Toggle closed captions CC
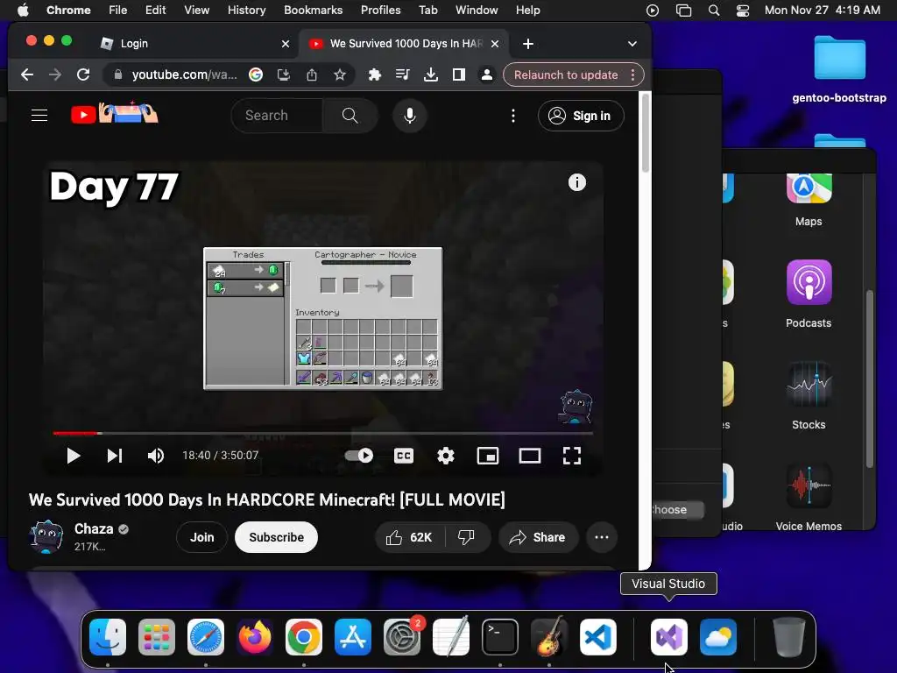The width and height of the screenshot is (897, 673). tap(404, 456)
